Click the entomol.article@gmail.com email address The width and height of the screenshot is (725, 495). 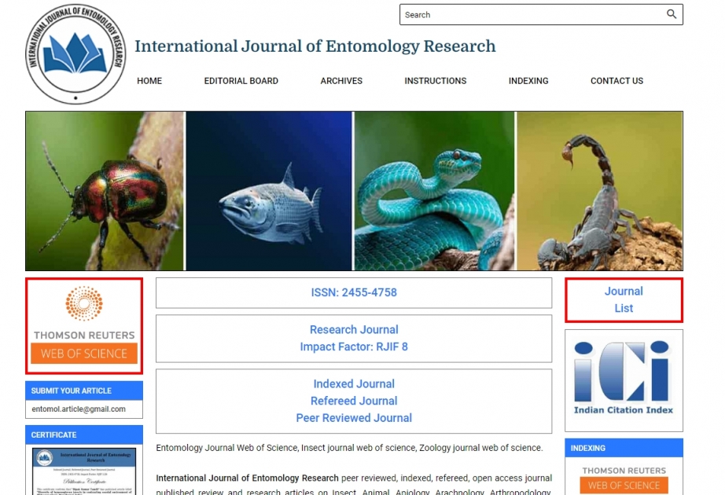click(79, 409)
